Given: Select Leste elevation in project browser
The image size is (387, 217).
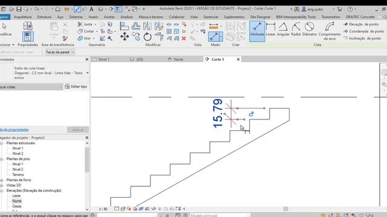Looking at the screenshot, I should (x=16, y=196).
